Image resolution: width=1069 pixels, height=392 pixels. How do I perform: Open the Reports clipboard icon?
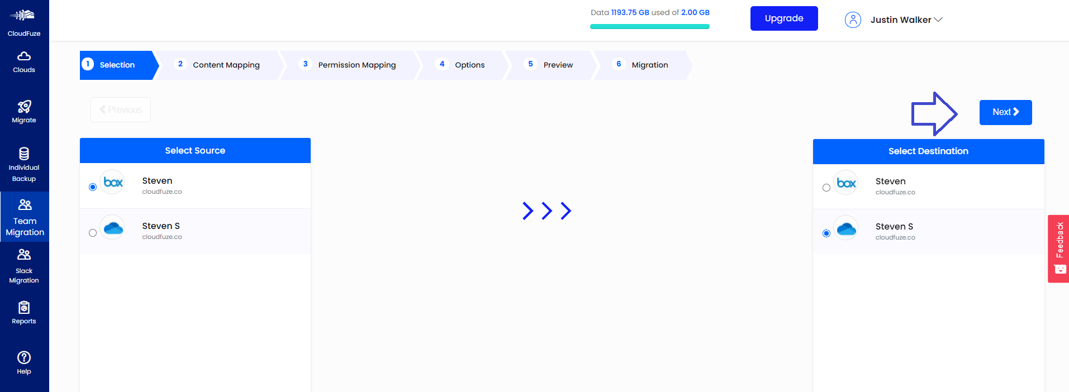pyautogui.click(x=24, y=307)
